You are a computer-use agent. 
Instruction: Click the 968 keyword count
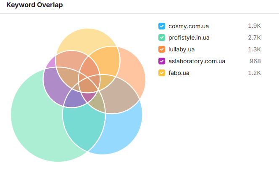click(255, 61)
